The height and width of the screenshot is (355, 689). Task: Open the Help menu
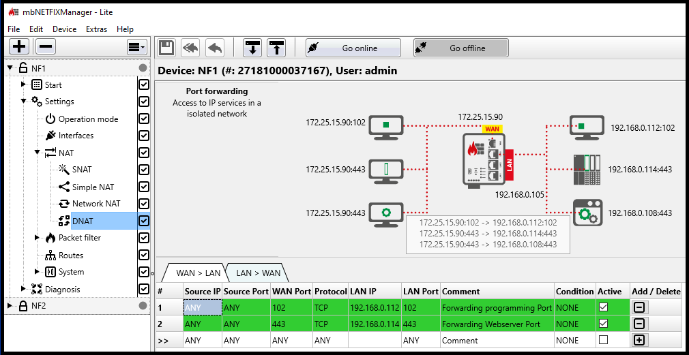[x=125, y=29]
